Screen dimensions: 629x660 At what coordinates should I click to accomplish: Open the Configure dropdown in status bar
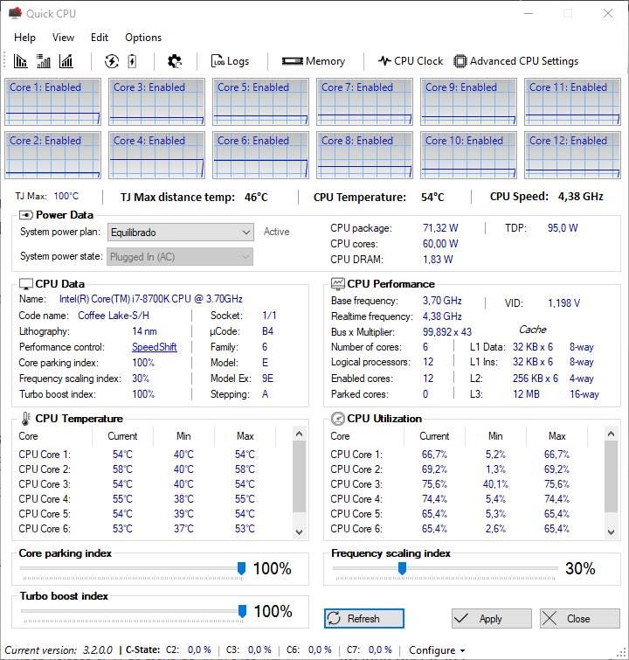(x=437, y=650)
